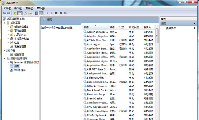The height and width of the screenshot is (120, 199).
Task: Collapse the 服务 section in 操作 pane
Action: click(x=195, y=24)
